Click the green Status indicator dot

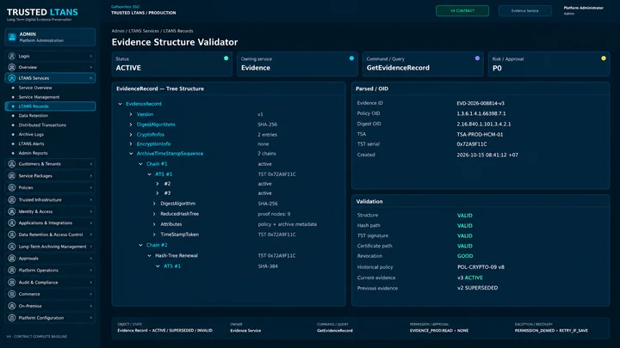click(226, 58)
